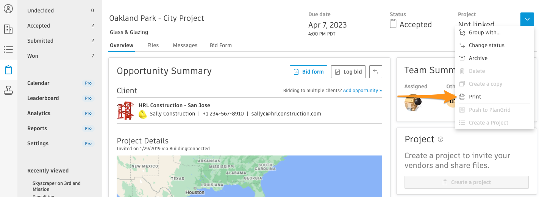Select Archive in the actions menu
The width and height of the screenshot is (542, 197).
tap(478, 58)
